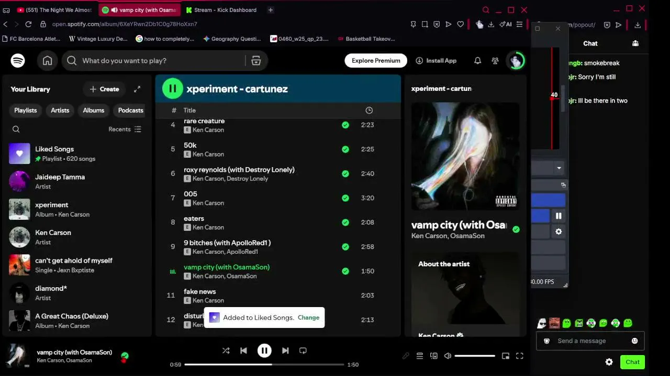The height and width of the screenshot is (376, 670).
Task: Open the notifications bell in Spotify
Action: (477, 61)
